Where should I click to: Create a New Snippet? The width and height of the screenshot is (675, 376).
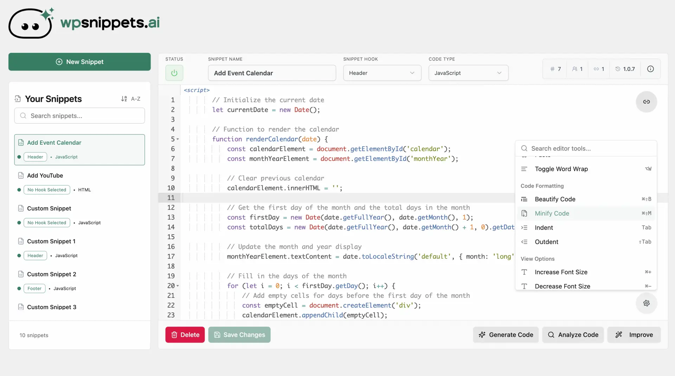79,62
